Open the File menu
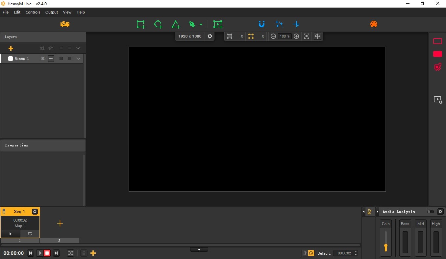Image resolution: width=446 pixels, height=259 pixels. 6,12
